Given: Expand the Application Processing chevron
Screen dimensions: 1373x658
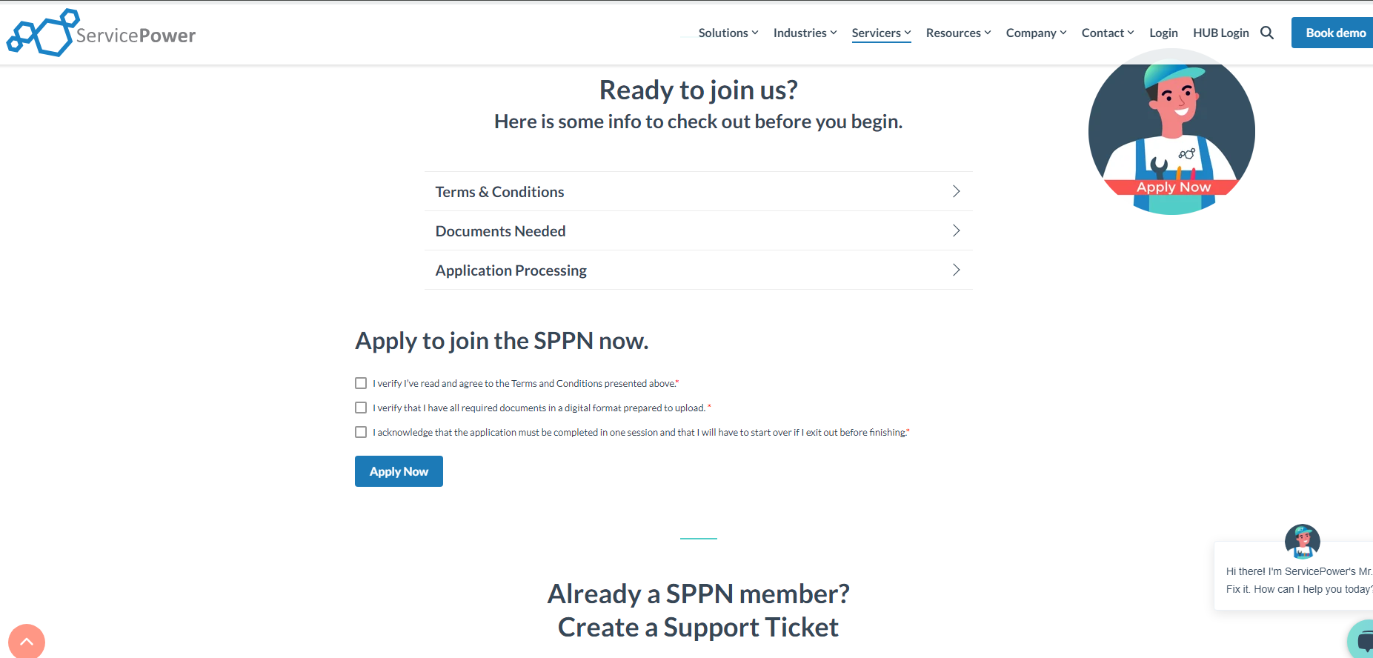Looking at the screenshot, I should (956, 270).
